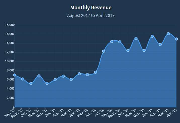This screenshot has width=180, height=123.
Task: Click the Monthly Revenue chart title
Action: tap(91, 8)
